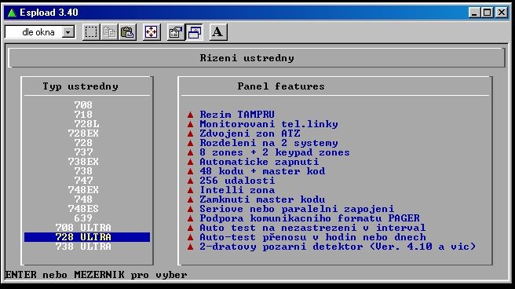Select panel type 737
Viewport: 515px width, 289px height.
point(83,152)
